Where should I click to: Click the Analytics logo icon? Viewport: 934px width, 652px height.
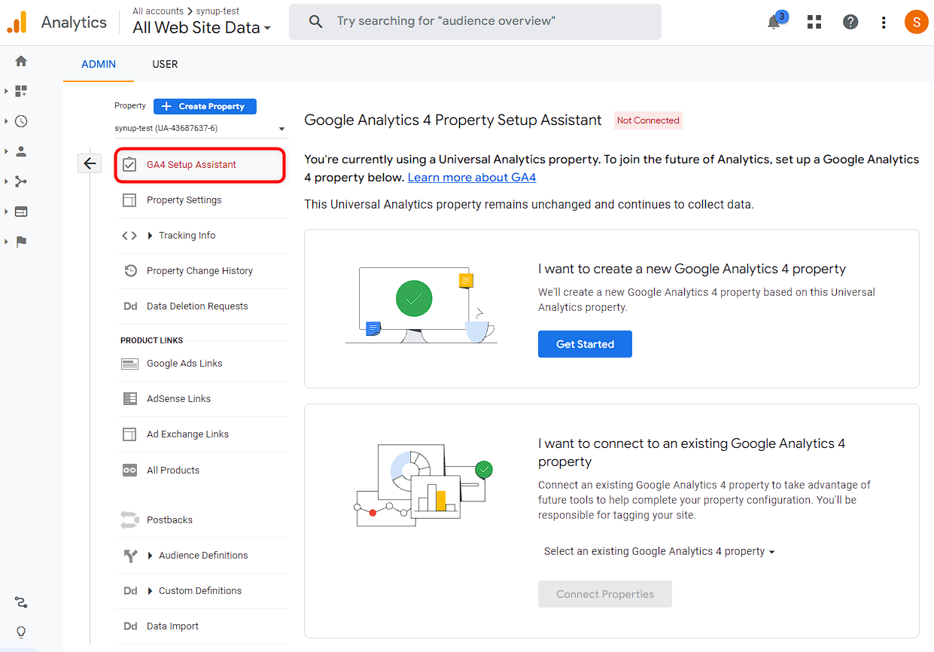click(x=17, y=23)
